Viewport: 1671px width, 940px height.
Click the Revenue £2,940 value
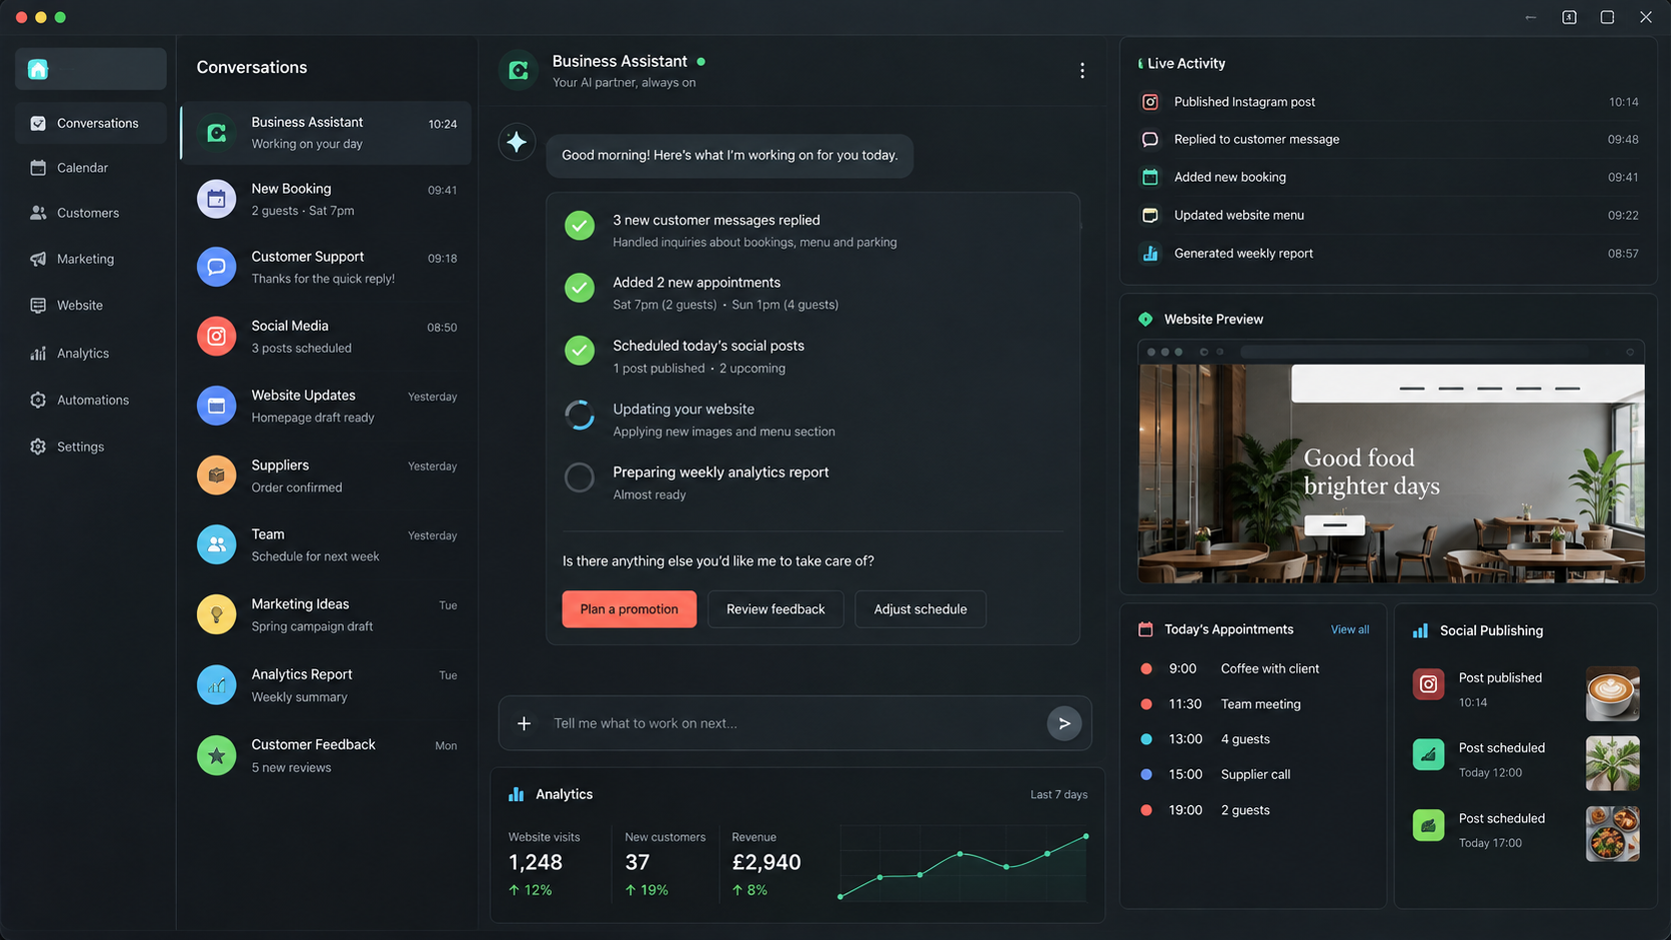pos(766,862)
